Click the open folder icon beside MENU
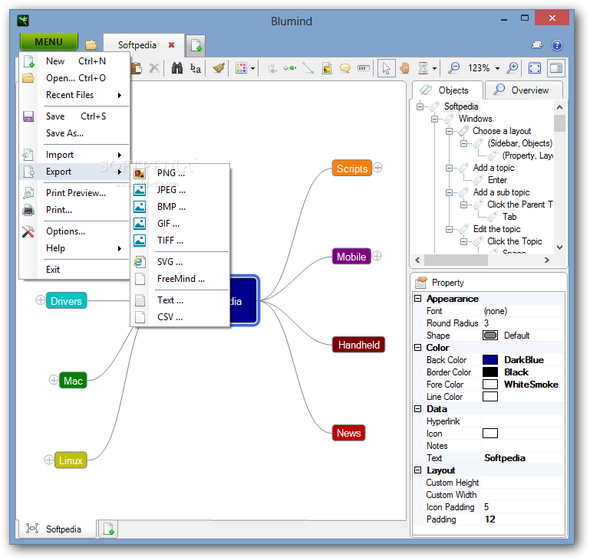This screenshot has width=590, height=560. pos(91,45)
